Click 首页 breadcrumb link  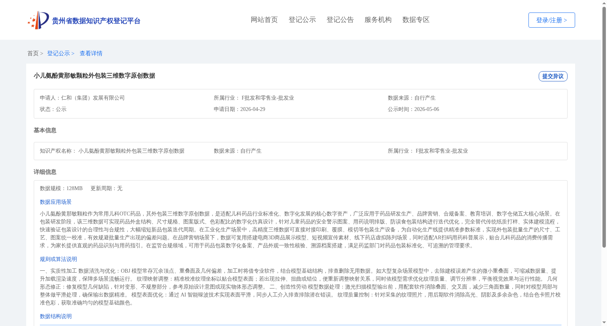[33, 53]
